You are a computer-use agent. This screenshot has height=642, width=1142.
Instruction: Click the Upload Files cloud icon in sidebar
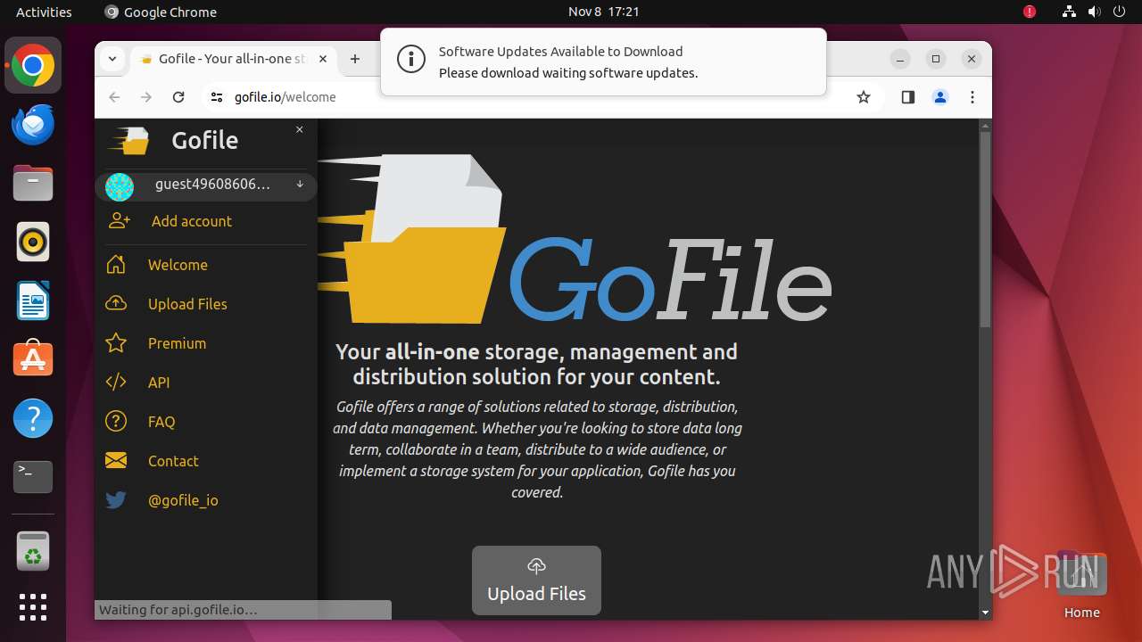[116, 304]
